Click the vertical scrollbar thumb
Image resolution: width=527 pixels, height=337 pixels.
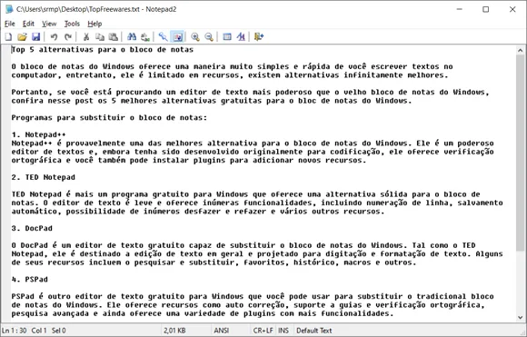pyautogui.click(x=521, y=153)
